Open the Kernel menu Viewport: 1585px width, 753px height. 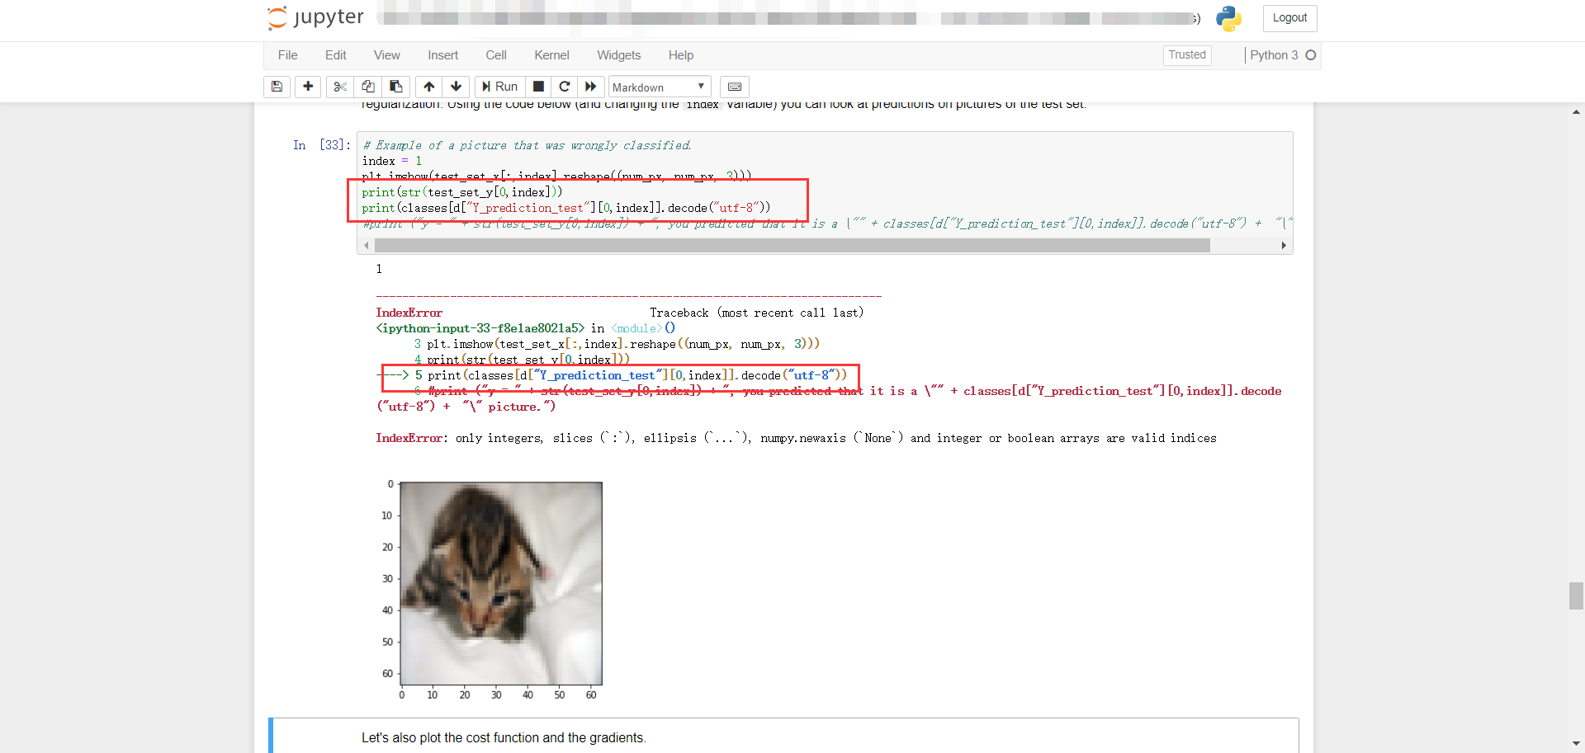coord(551,55)
